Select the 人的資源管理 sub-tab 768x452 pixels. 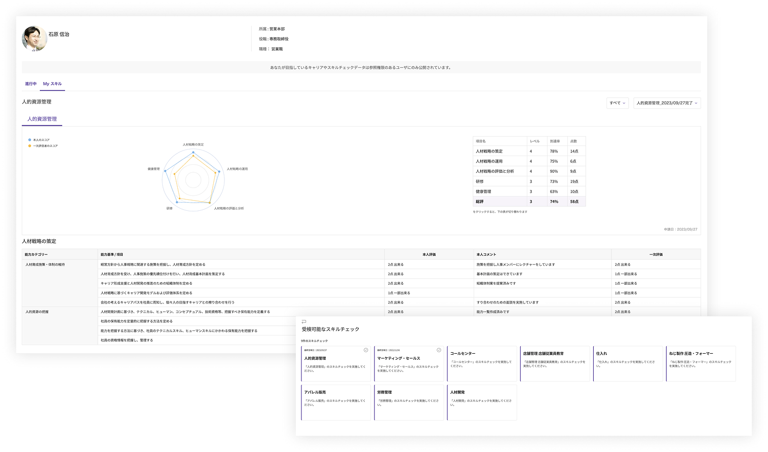42,119
